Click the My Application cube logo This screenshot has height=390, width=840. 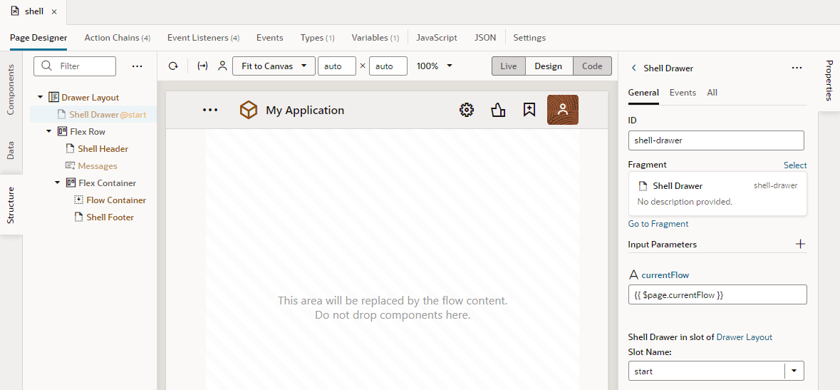pos(249,110)
